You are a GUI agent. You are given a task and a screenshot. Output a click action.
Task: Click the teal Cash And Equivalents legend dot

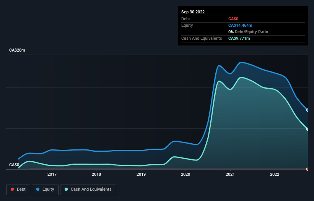coord(66,189)
